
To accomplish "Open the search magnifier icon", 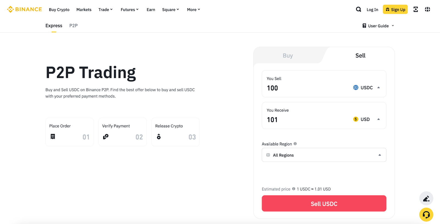I will (x=358, y=9).
